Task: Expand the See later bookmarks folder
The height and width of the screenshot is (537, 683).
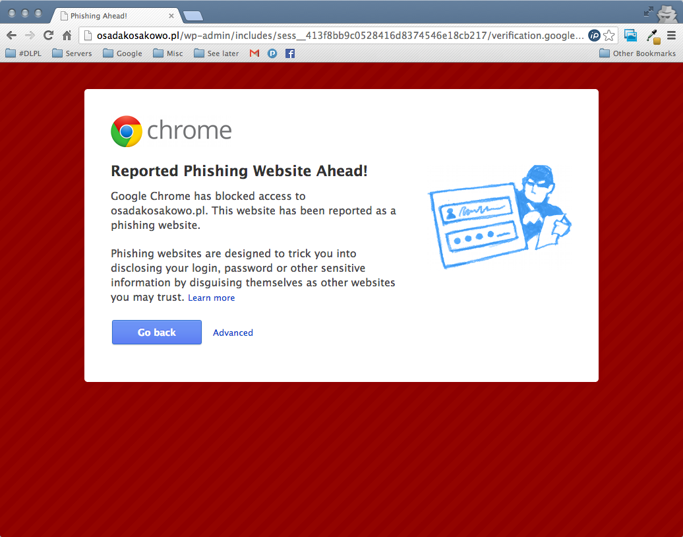Action: pos(216,53)
